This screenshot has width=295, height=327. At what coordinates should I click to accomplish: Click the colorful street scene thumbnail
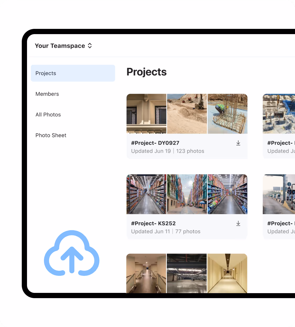[x=187, y=194]
